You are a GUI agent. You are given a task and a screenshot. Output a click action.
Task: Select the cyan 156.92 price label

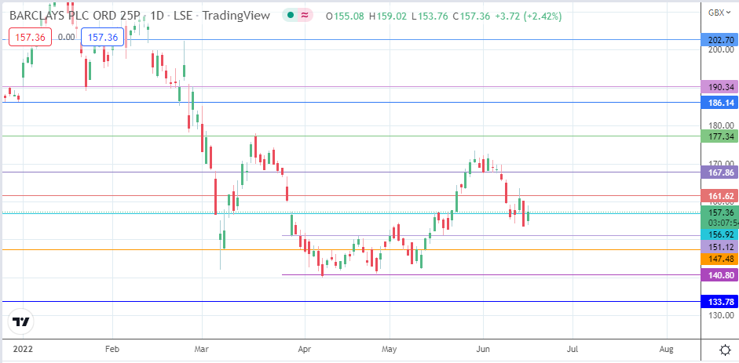[719, 234]
